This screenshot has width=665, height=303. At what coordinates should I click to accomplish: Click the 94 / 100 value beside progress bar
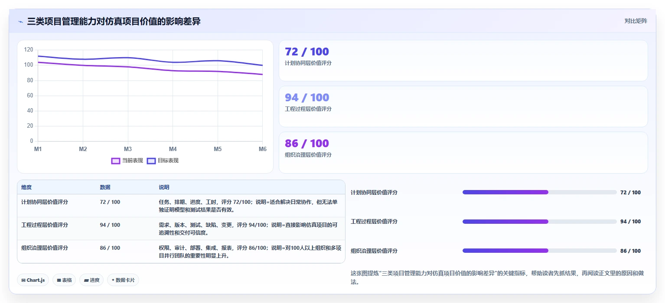click(630, 222)
